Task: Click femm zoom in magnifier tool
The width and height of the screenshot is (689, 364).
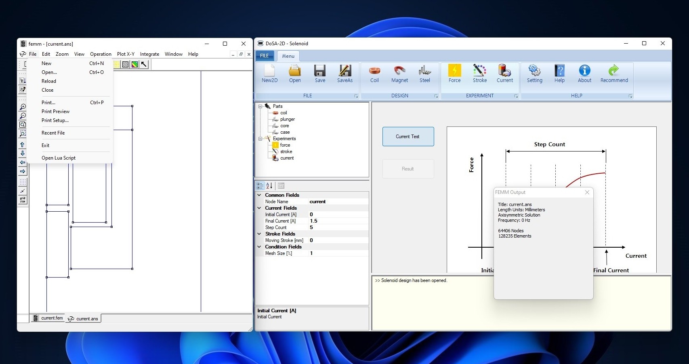Action: click(23, 107)
